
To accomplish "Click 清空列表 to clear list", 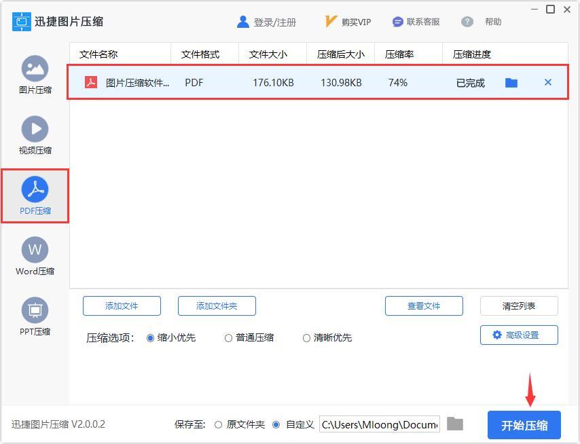I will point(519,306).
